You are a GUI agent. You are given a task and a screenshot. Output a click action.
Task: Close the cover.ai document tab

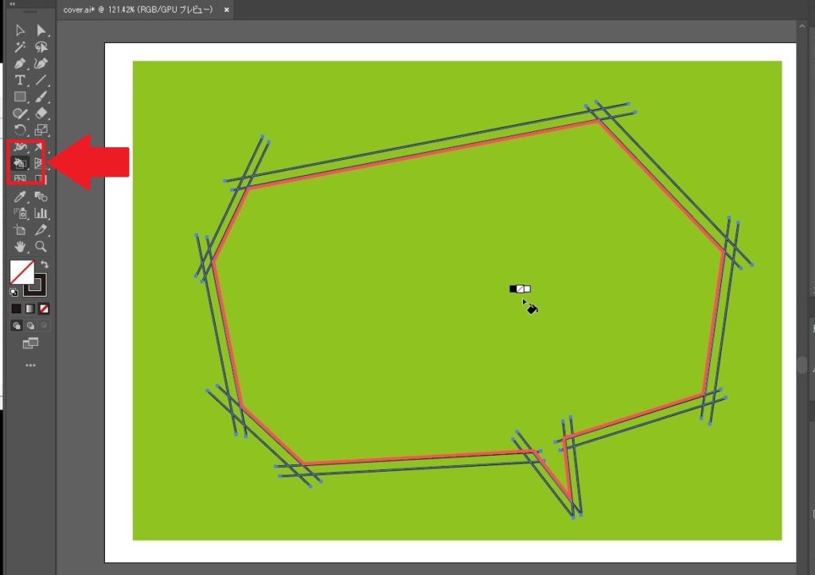tap(227, 10)
